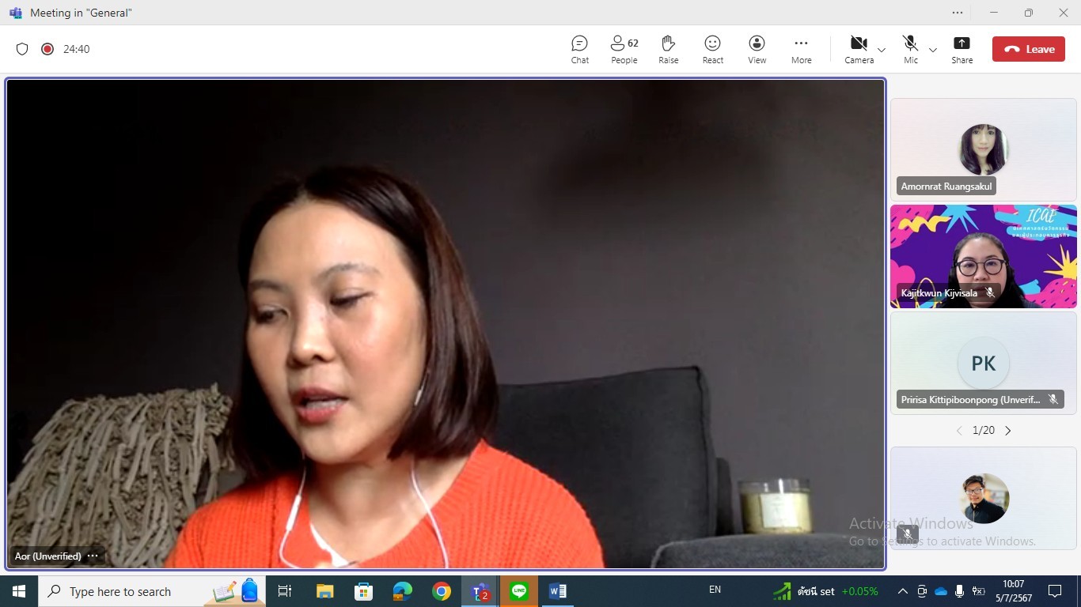Open the React emoji menu

click(712, 49)
